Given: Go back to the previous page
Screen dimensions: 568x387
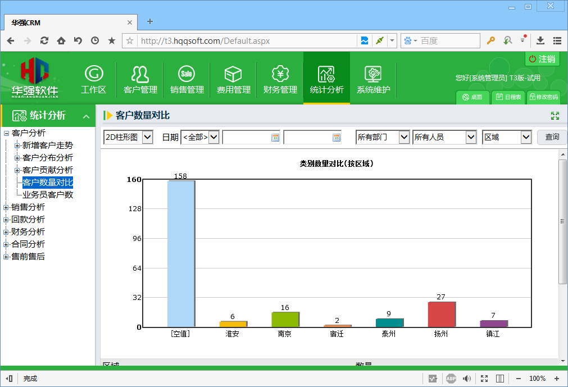Looking at the screenshot, I should [11, 41].
